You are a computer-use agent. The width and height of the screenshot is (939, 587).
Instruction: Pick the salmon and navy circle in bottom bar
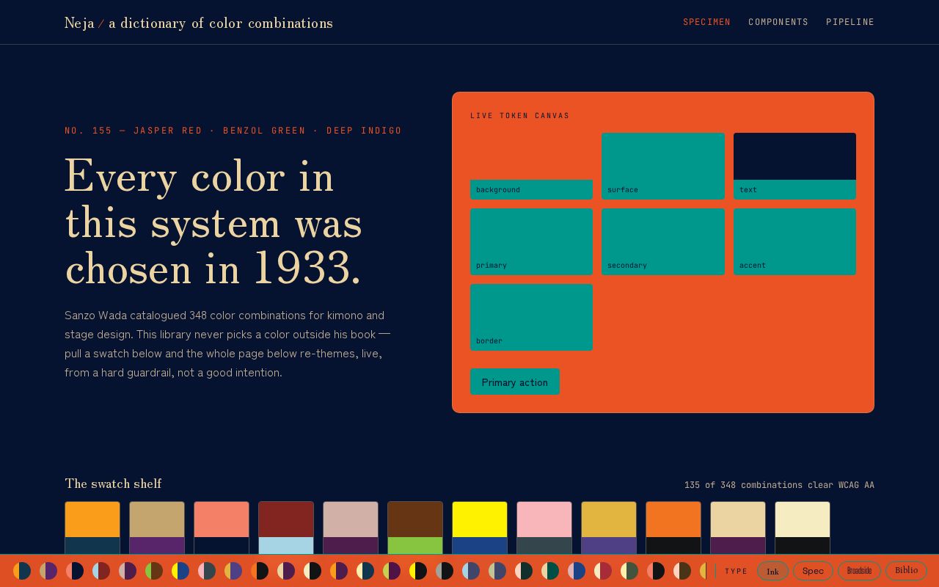(75, 571)
